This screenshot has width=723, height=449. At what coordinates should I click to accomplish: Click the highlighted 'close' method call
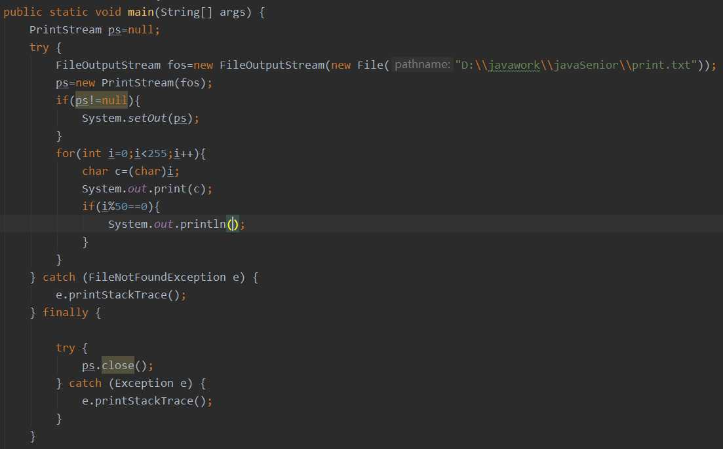pos(118,366)
